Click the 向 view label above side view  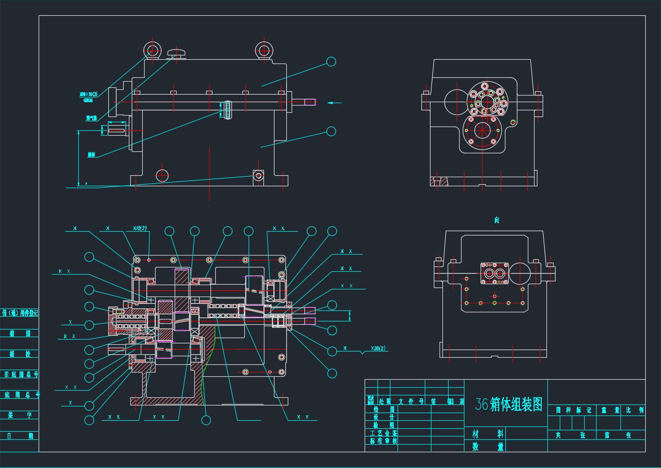pyautogui.click(x=496, y=220)
